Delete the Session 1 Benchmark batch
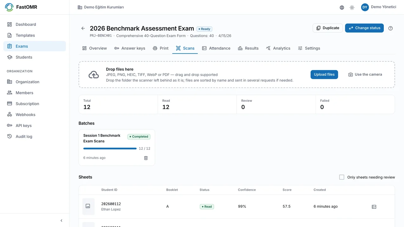Image resolution: width=404 pixels, height=227 pixels. point(146,158)
